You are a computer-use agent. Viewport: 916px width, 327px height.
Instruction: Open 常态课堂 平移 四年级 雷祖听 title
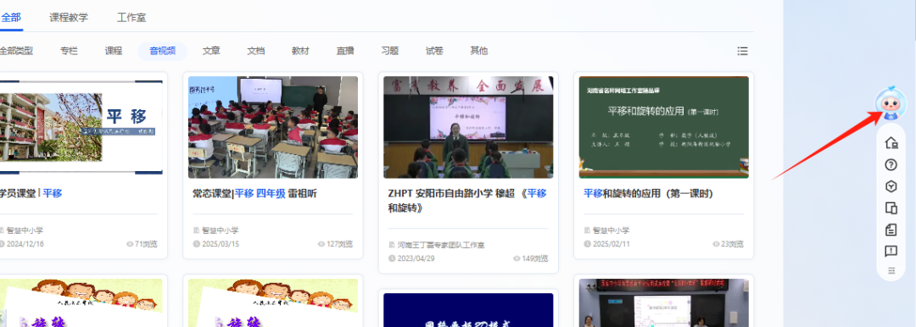(x=254, y=193)
